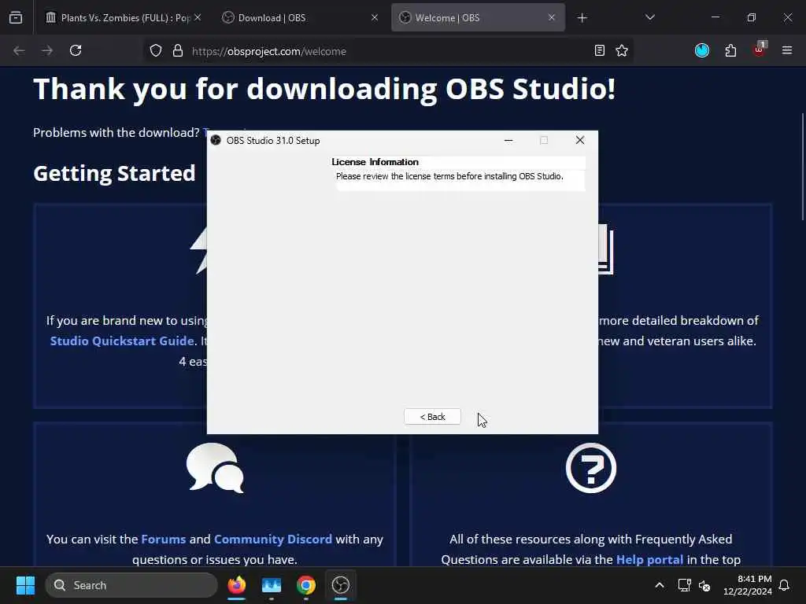This screenshot has height=604, width=806.
Task: Click the taskbar Search box
Action: click(131, 585)
